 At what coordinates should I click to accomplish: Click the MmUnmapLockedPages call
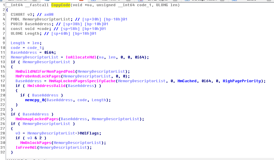37,119
